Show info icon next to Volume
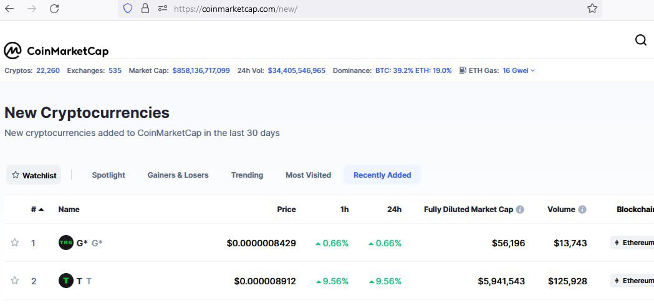 coord(582,209)
